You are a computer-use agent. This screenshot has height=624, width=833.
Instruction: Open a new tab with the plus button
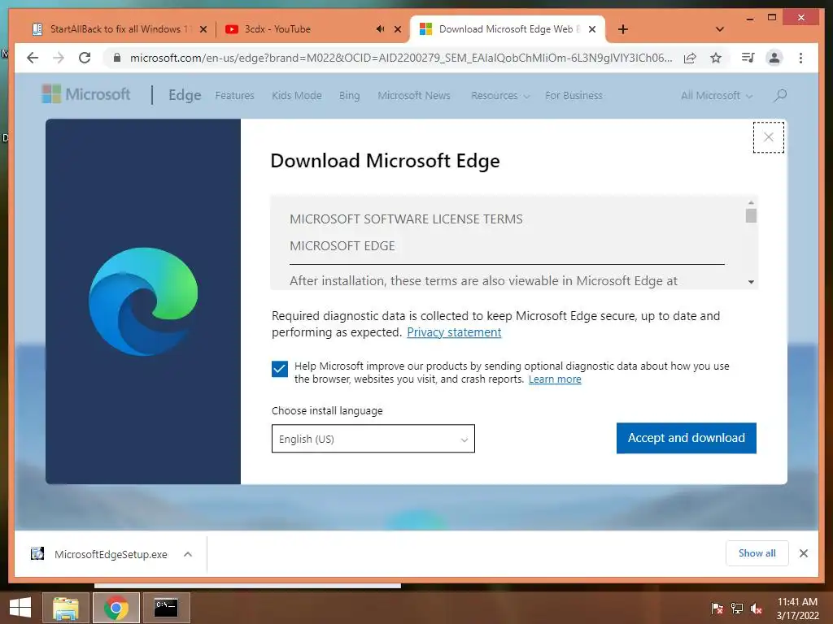point(623,29)
